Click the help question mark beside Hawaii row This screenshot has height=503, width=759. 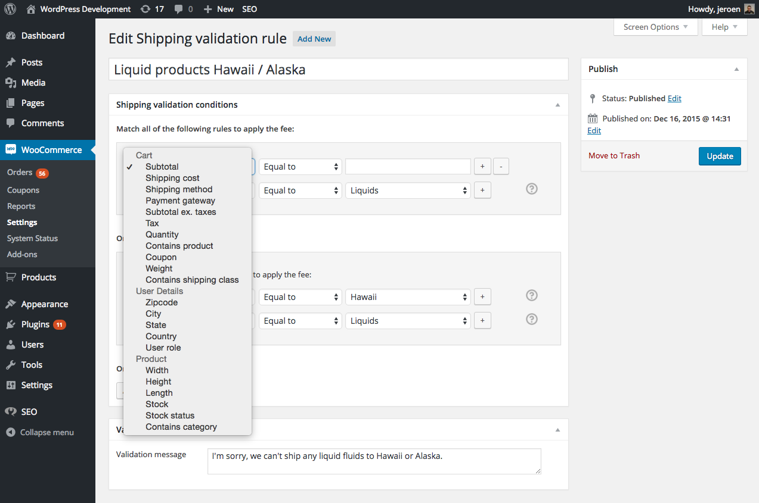coord(532,296)
